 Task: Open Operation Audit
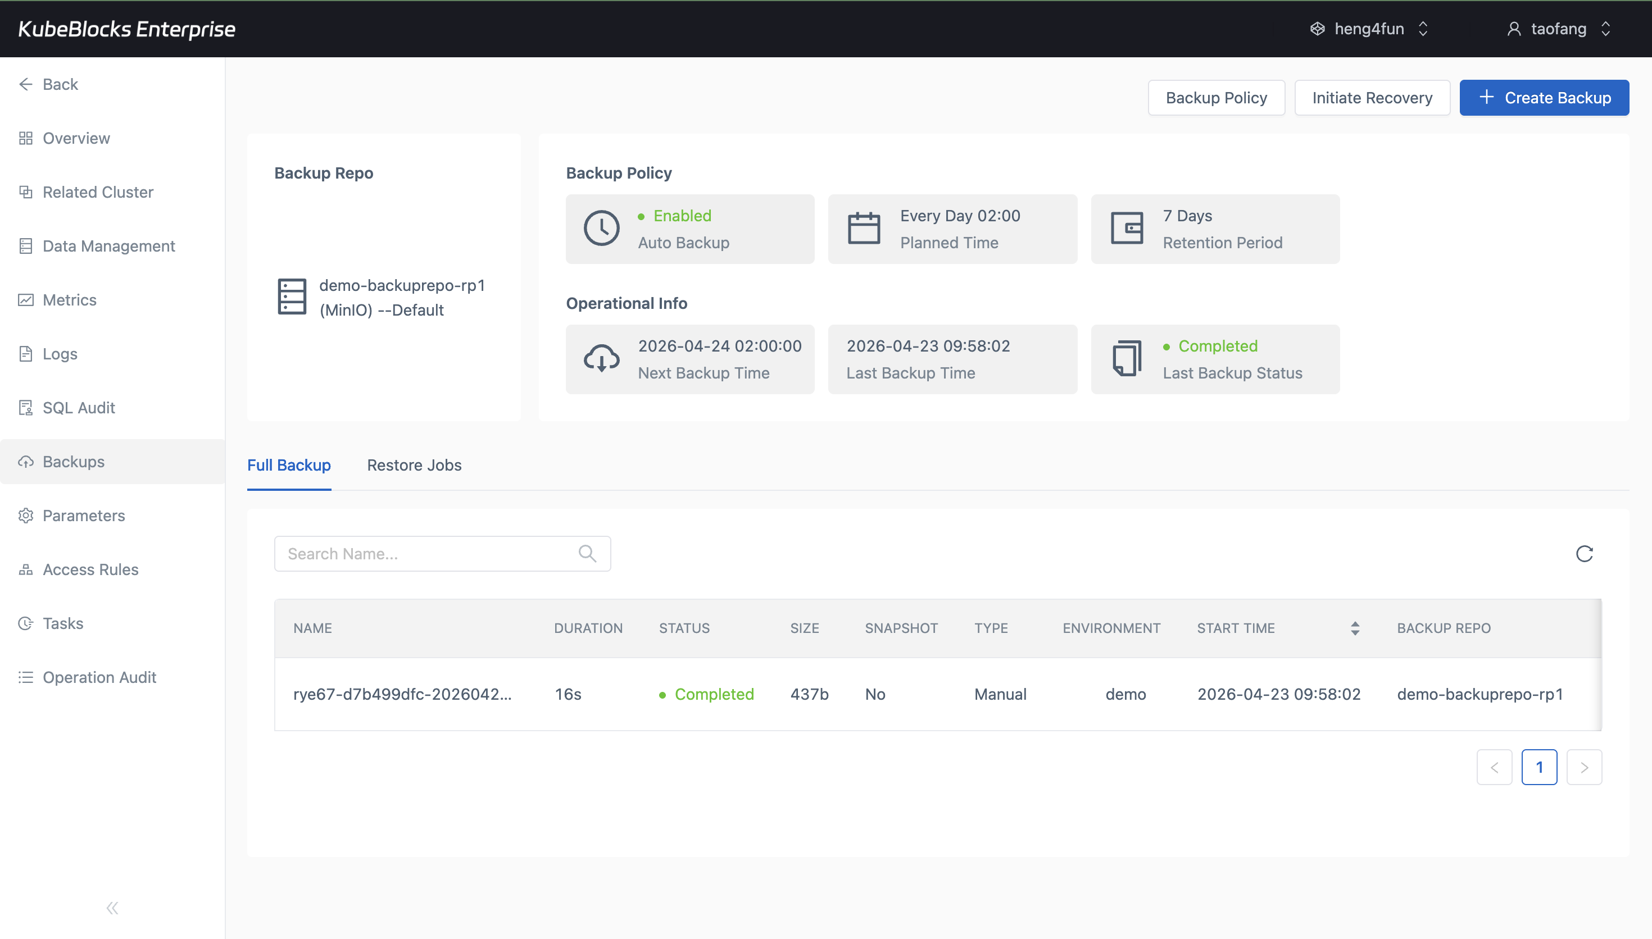(99, 677)
